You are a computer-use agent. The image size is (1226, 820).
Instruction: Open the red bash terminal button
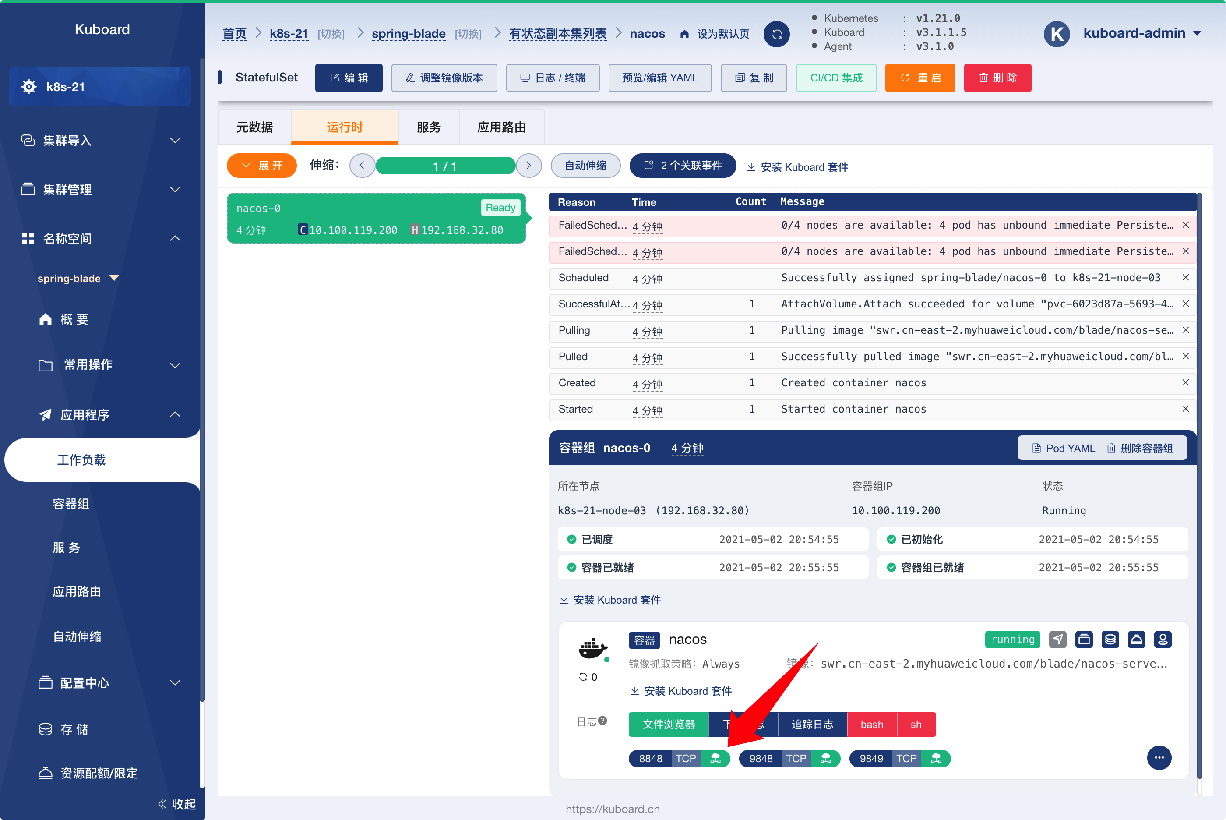click(872, 725)
